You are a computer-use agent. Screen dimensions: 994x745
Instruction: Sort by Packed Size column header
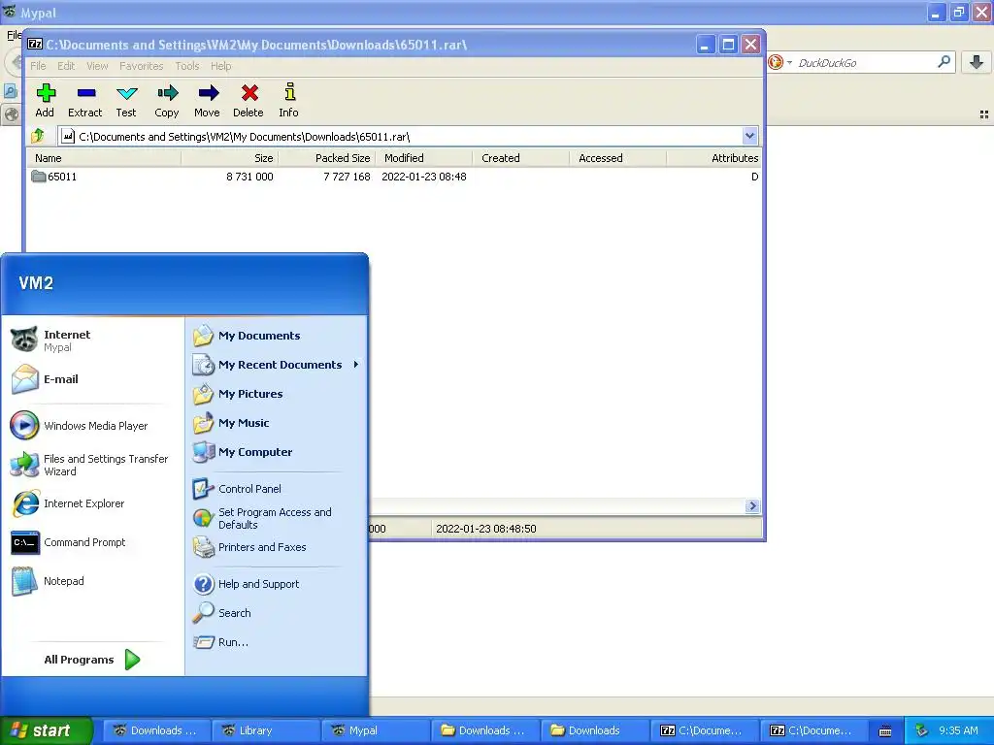pos(326,158)
